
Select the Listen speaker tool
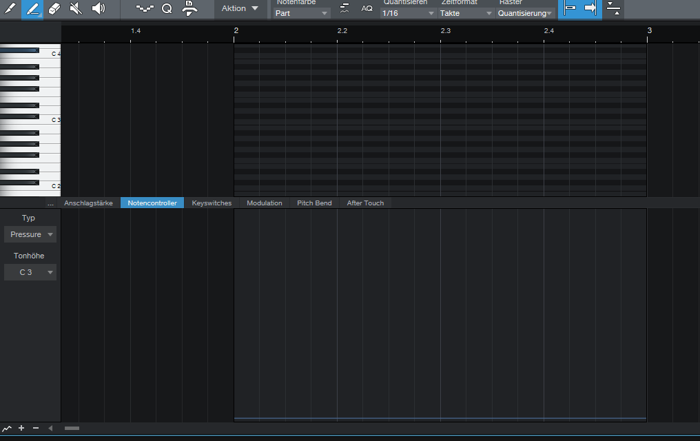tap(99, 9)
